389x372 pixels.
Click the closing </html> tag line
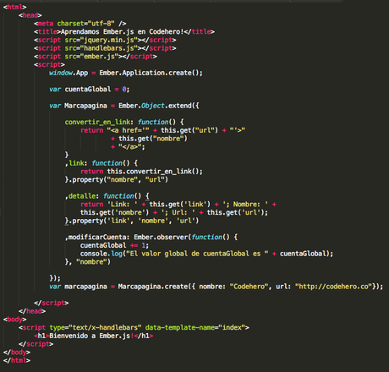pos(17,360)
